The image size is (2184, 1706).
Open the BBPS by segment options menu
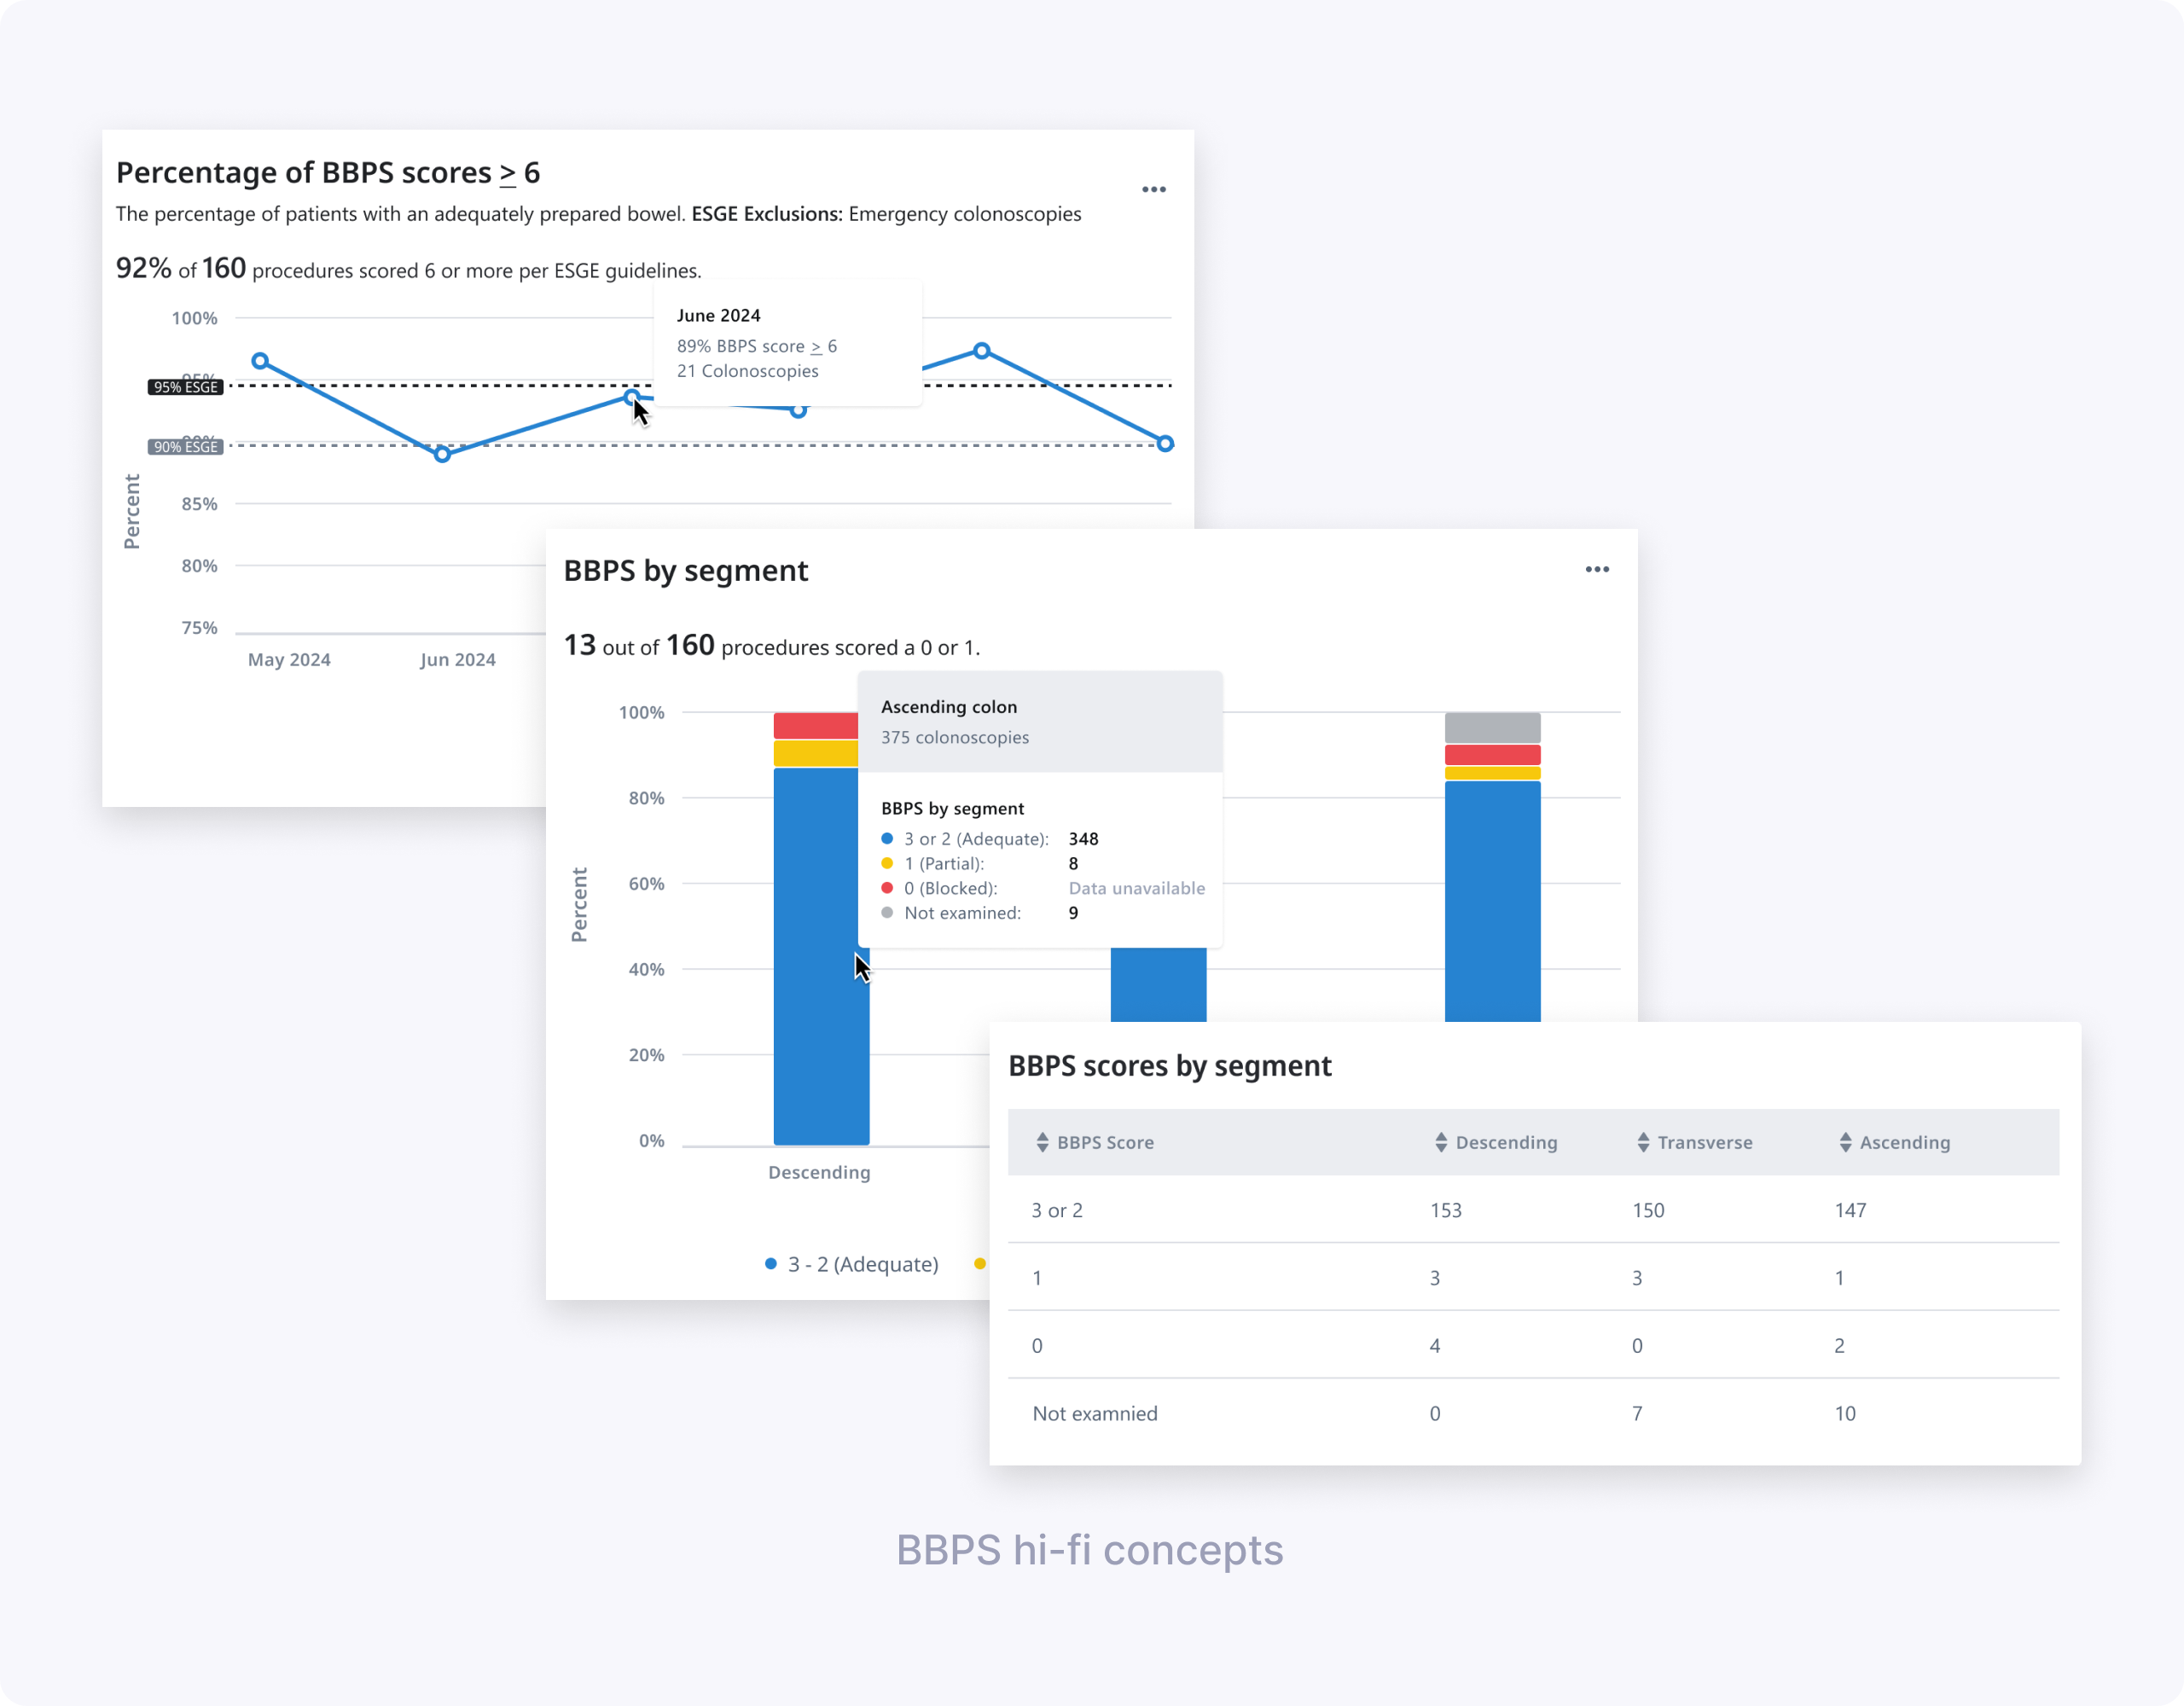[x=1596, y=570]
